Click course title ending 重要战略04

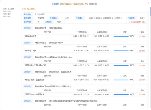53,72
